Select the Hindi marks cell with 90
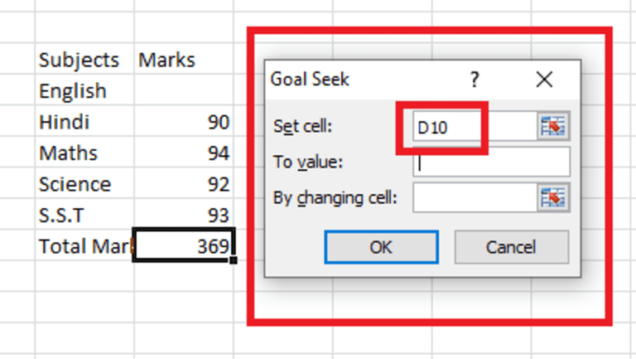This screenshot has width=636, height=359. point(183,123)
